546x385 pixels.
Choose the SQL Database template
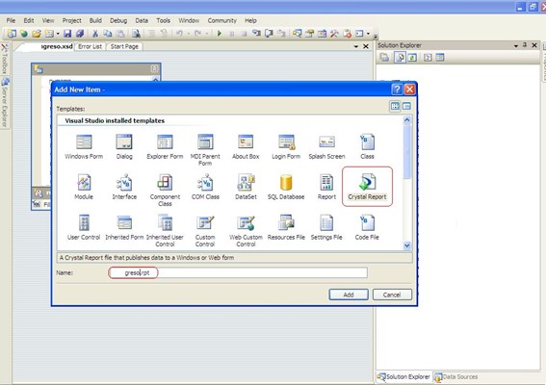click(x=286, y=187)
